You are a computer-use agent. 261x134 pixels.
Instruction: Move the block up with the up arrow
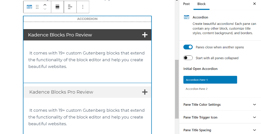pos(45,5)
